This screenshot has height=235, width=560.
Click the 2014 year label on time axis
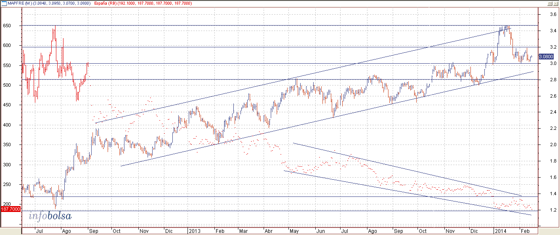click(500, 231)
